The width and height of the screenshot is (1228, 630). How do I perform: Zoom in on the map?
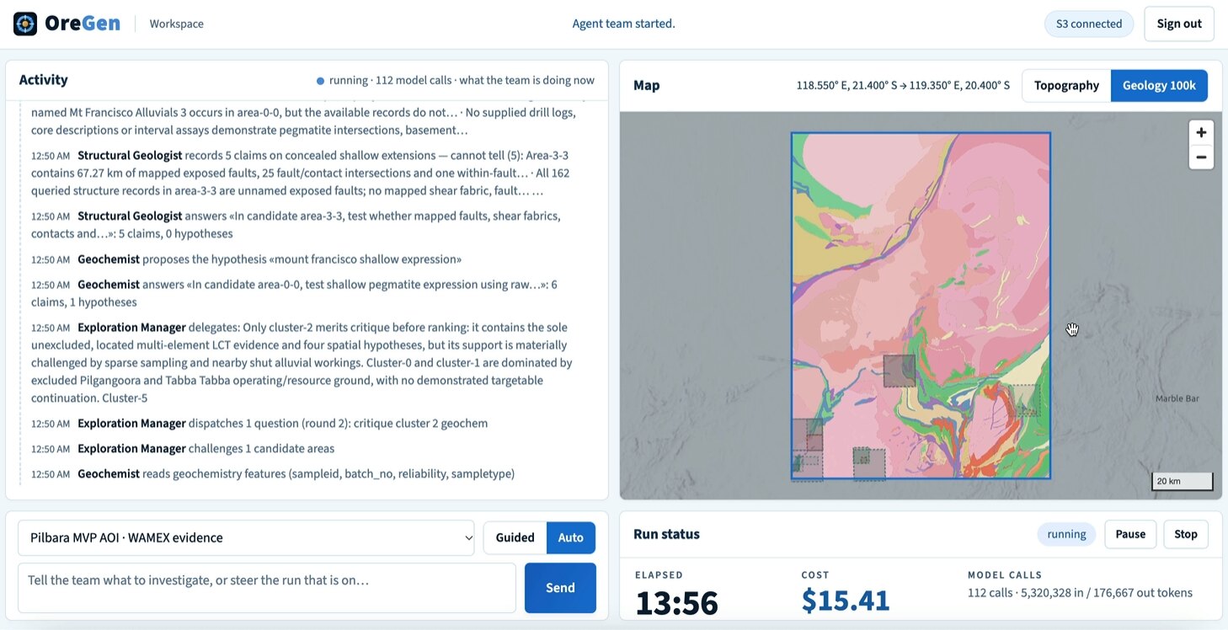(x=1201, y=133)
